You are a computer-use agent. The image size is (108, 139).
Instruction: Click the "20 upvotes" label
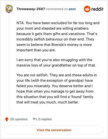19,119
